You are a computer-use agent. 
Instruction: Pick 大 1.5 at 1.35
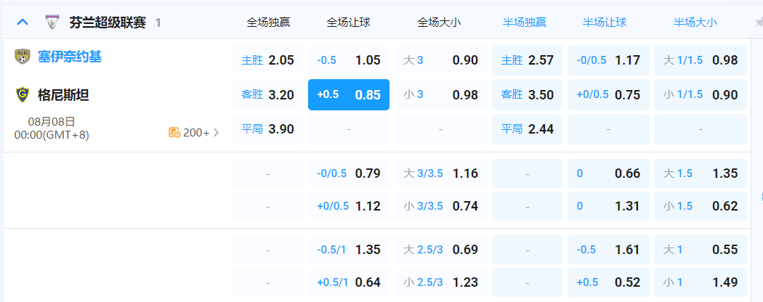701,173
